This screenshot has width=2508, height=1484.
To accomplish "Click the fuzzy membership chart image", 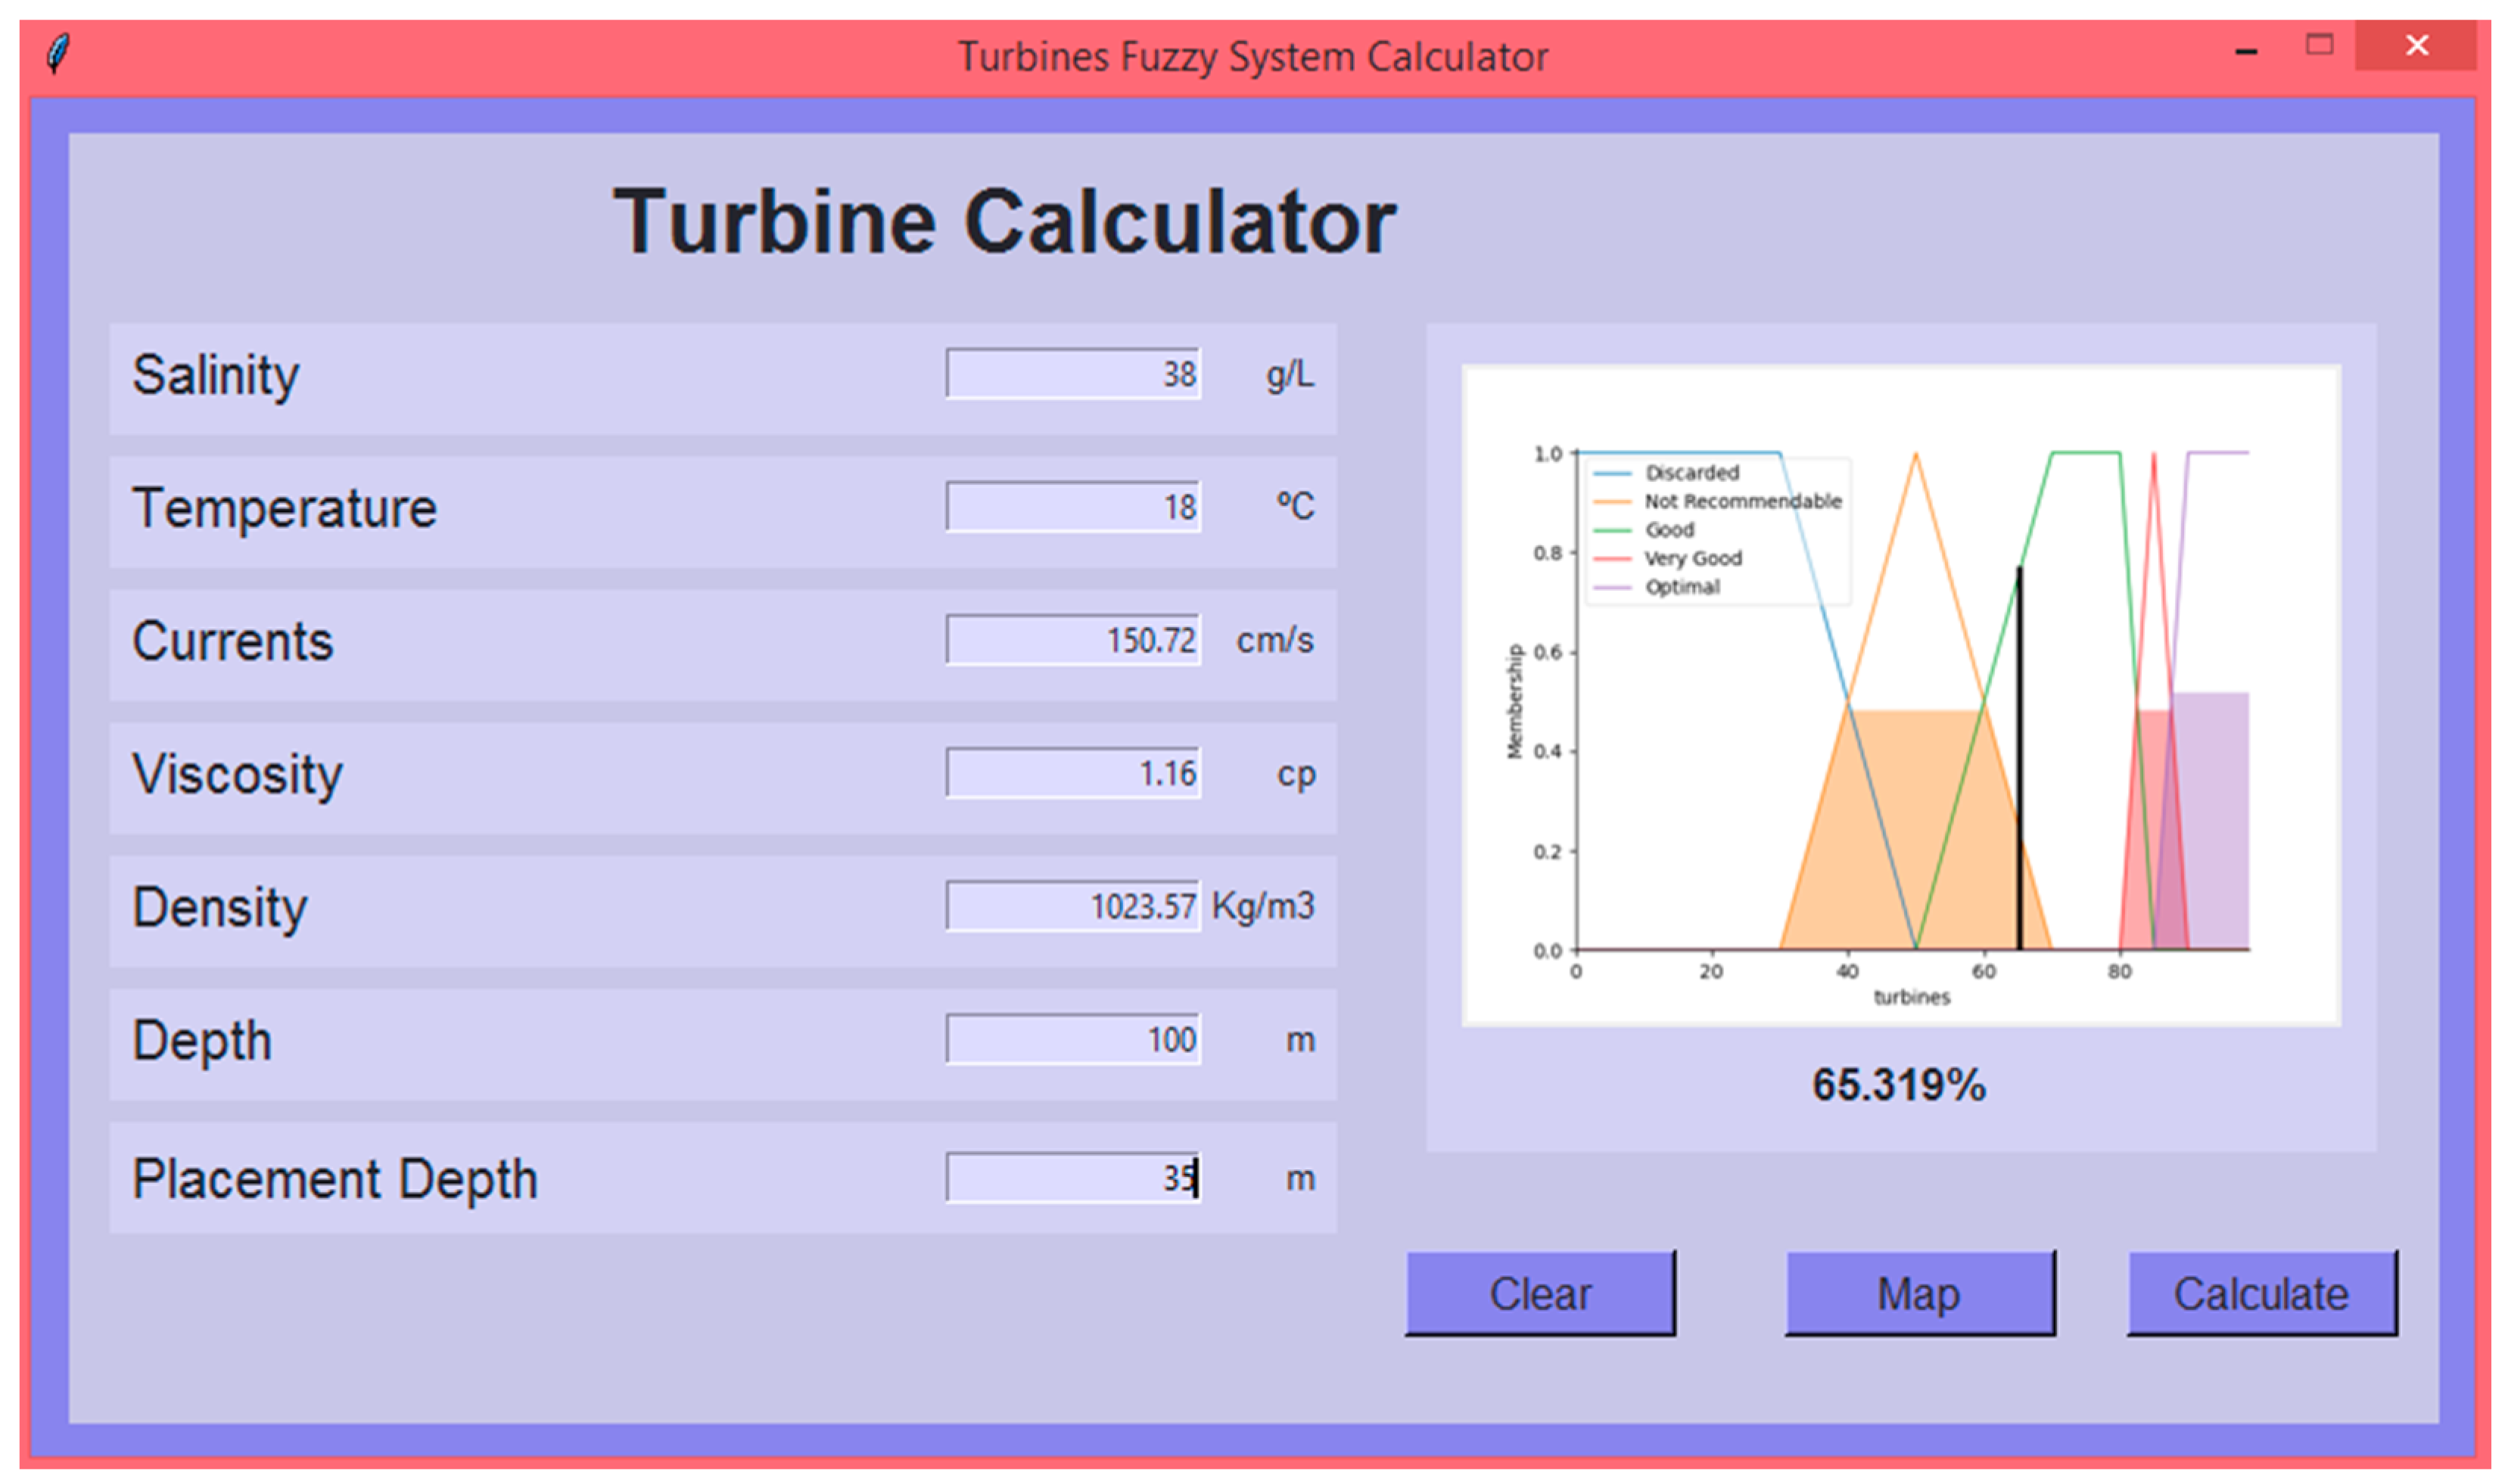I will click(1900, 696).
